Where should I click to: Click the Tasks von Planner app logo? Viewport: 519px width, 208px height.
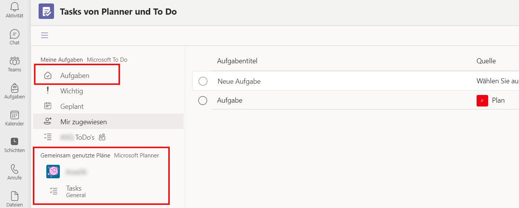pyautogui.click(x=46, y=11)
